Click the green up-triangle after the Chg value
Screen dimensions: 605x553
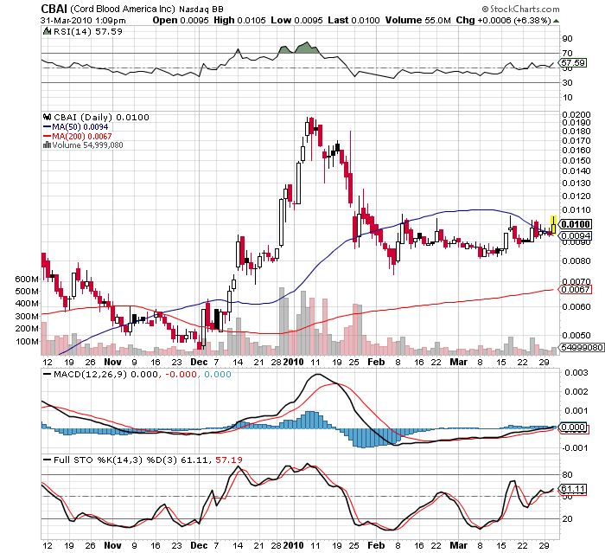pyautogui.click(x=556, y=21)
